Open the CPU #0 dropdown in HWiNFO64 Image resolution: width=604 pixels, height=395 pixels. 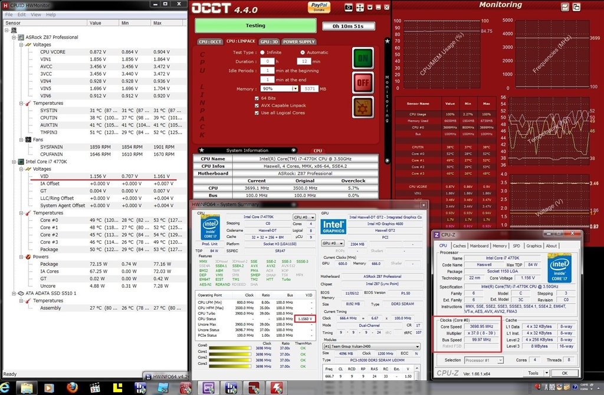304,217
